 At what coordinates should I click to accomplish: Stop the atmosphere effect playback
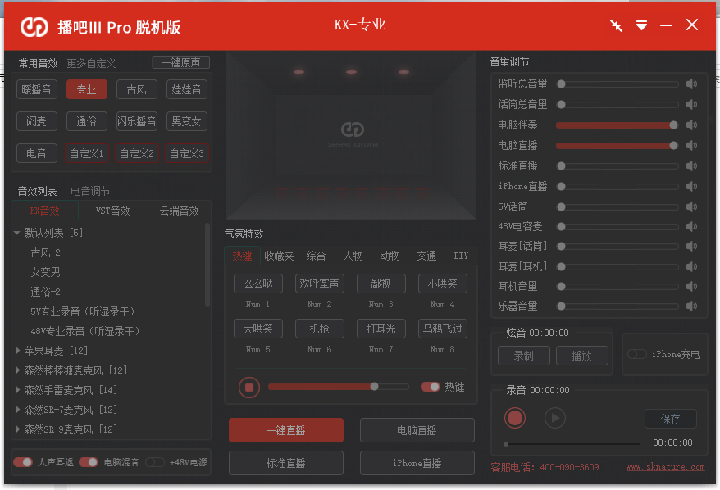[x=249, y=388]
